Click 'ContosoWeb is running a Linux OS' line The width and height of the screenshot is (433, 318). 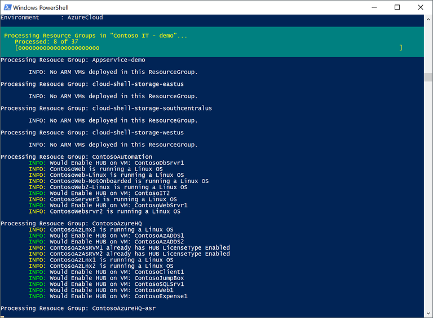pyautogui.click(x=96, y=169)
